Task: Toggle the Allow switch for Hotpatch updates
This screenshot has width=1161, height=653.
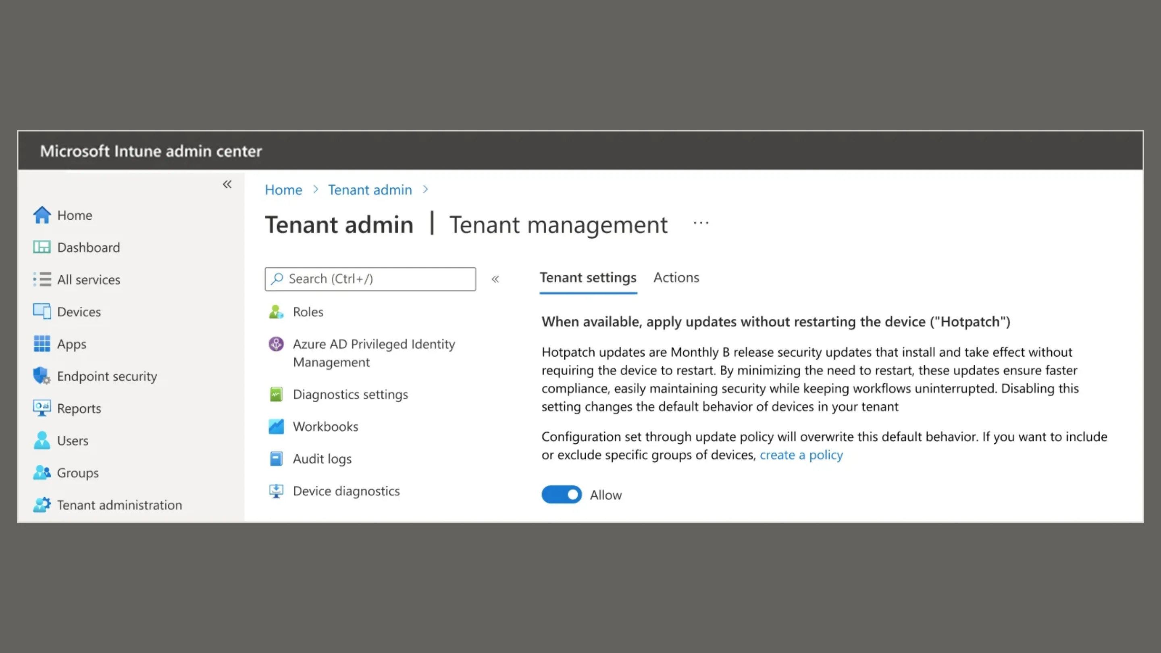Action: coord(561,494)
